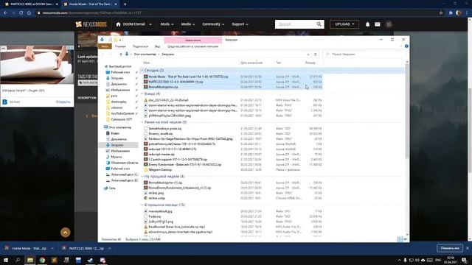Click the Explorer up-one-level arrow

pyautogui.click(x=121, y=54)
